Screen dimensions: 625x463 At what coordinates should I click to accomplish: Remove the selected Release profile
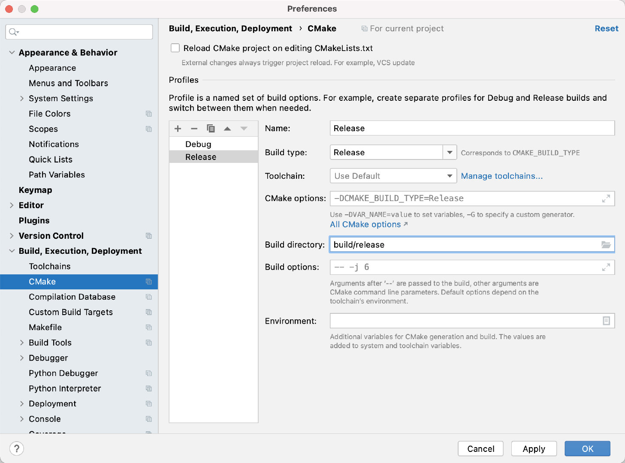click(194, 128)
